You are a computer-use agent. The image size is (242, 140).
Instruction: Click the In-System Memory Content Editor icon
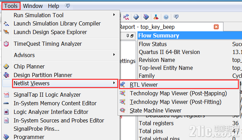tap(6, 103)
